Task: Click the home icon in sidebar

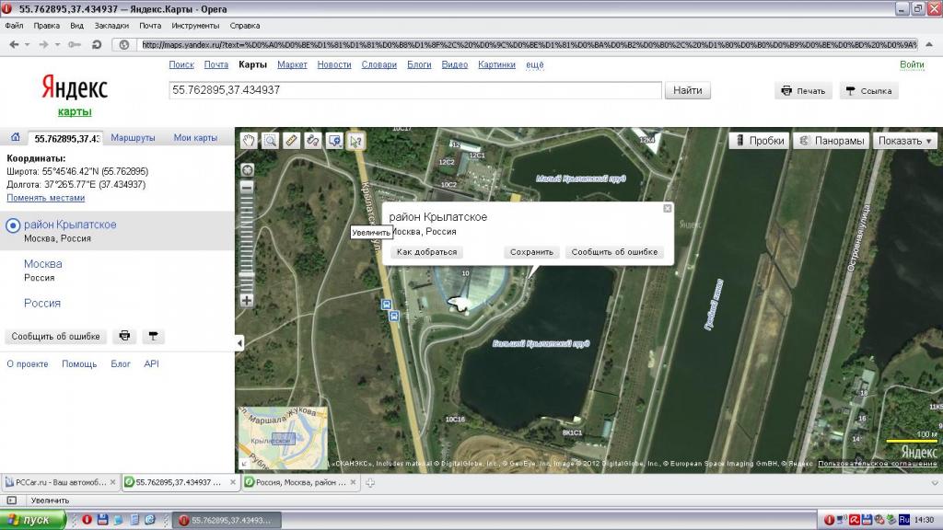Action: [15, 138]
